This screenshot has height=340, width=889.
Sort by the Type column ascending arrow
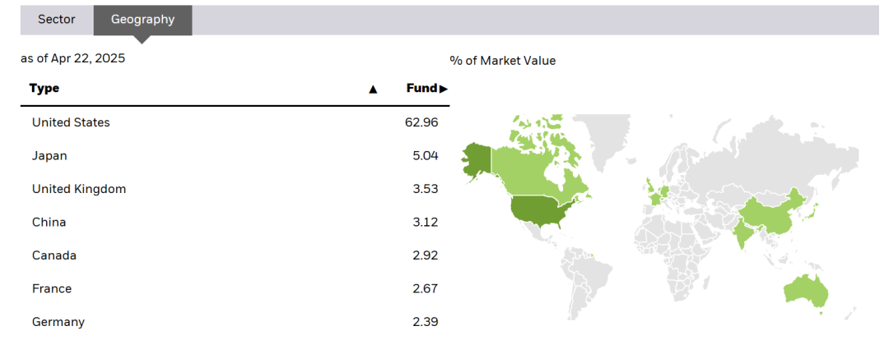373,89
